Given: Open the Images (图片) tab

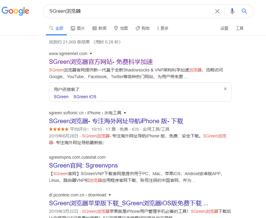Looking at the screenshot, I should pyautogui.click(x=78, y=28).
